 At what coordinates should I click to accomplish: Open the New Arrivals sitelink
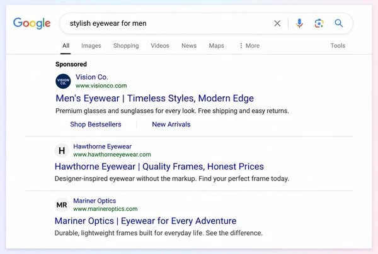pos(171,124)
